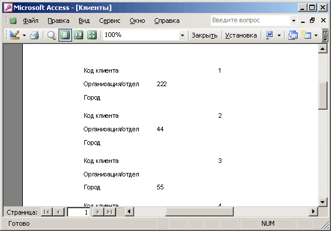Go to previous page navigation button

click(59, 212)
